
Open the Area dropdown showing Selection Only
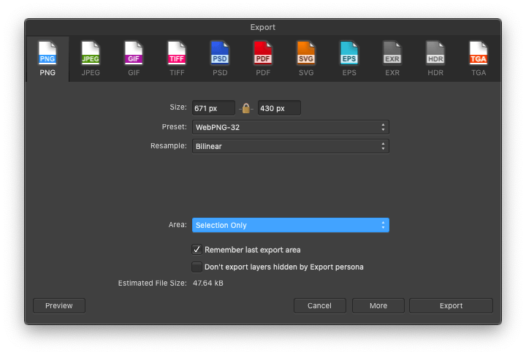click(x=290, y=225)
